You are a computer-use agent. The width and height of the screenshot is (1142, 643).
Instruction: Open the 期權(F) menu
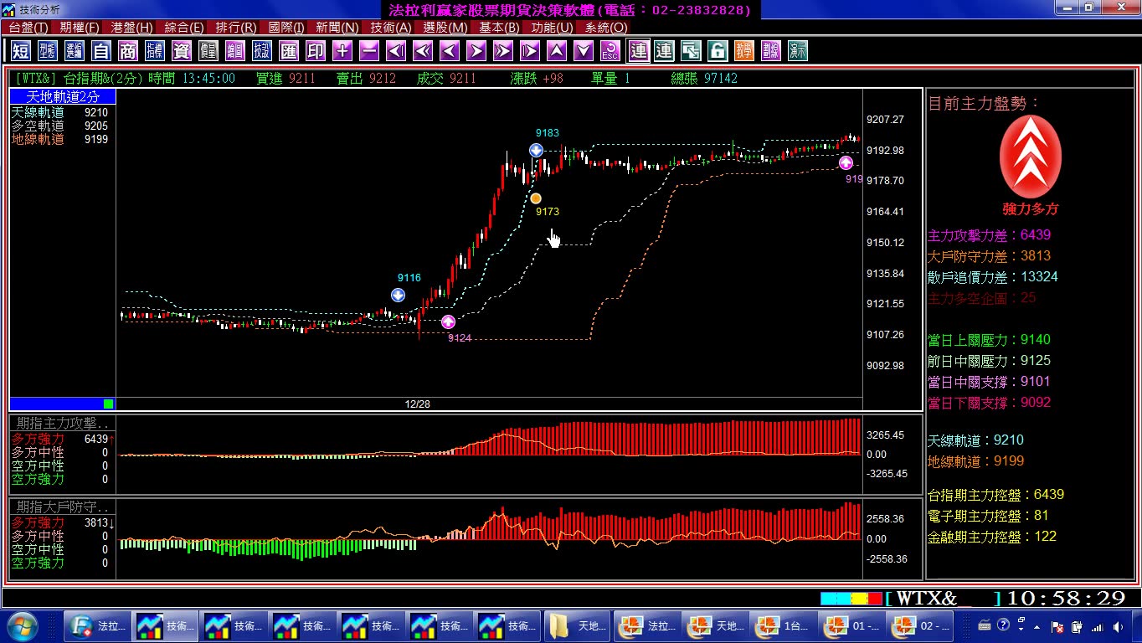pos(80,28)
